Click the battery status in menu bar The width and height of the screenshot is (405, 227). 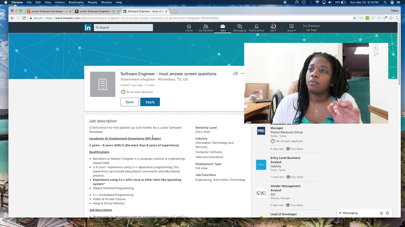point(340,2)
